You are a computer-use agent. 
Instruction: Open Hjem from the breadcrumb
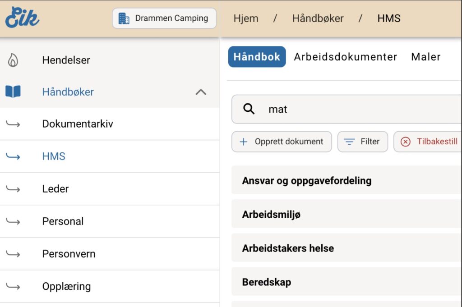245,18
